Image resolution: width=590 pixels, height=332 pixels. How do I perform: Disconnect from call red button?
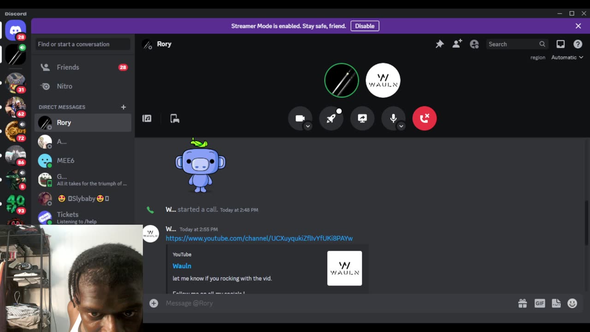[x=425, y=119]
